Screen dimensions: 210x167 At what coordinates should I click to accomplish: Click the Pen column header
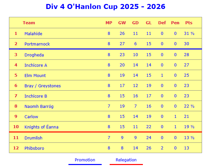coord(175,23)
